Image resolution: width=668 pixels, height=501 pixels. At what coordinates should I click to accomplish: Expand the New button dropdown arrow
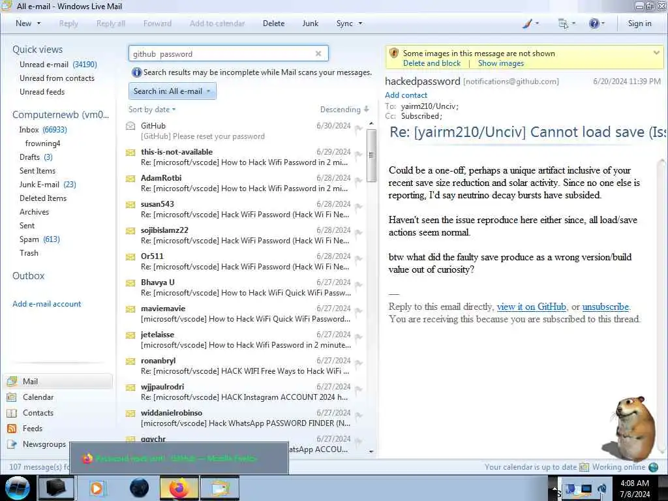[x=39, y=23]
